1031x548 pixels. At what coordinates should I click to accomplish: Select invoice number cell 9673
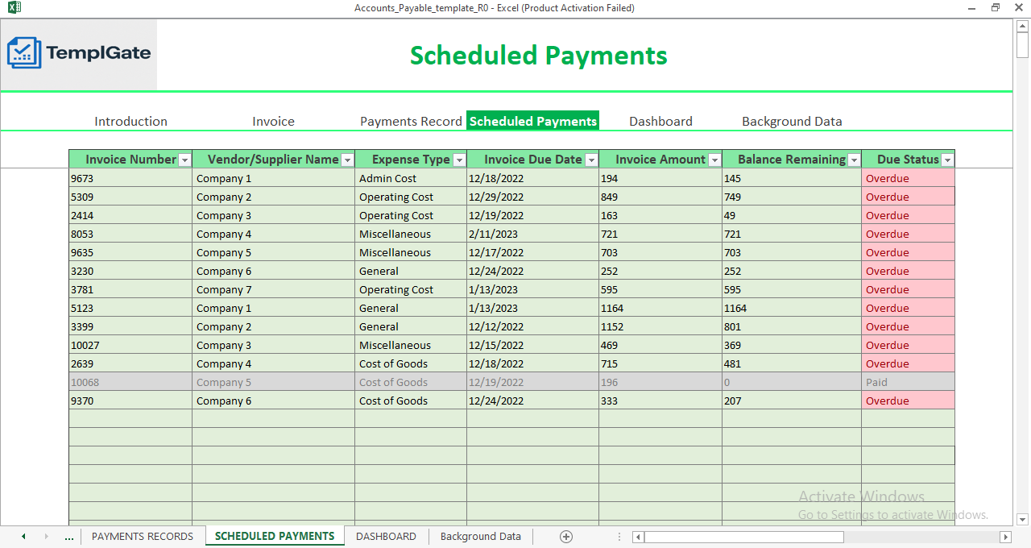pyautogui.click(x=130, y=178)
